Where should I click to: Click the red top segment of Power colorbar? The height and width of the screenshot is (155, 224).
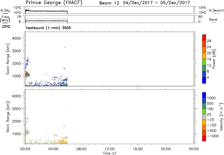pyautogui.click(x=204, y=38)
